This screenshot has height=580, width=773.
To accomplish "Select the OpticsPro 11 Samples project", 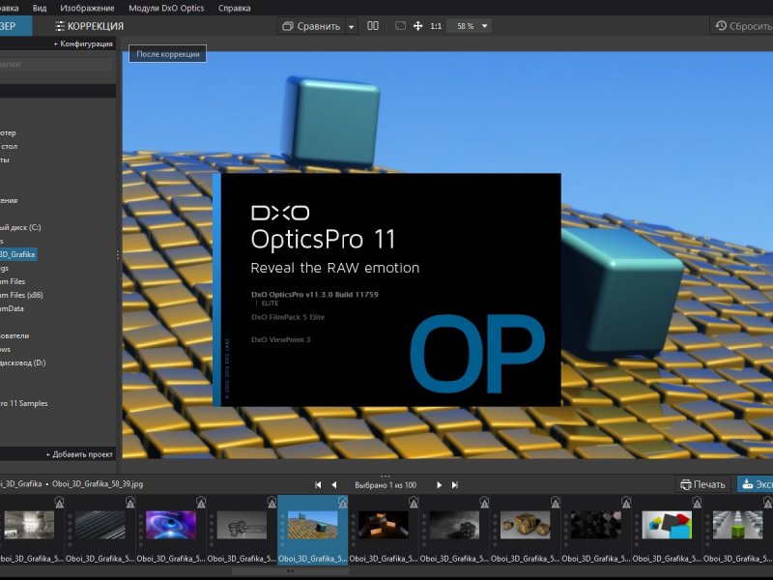I will (23, 403).
